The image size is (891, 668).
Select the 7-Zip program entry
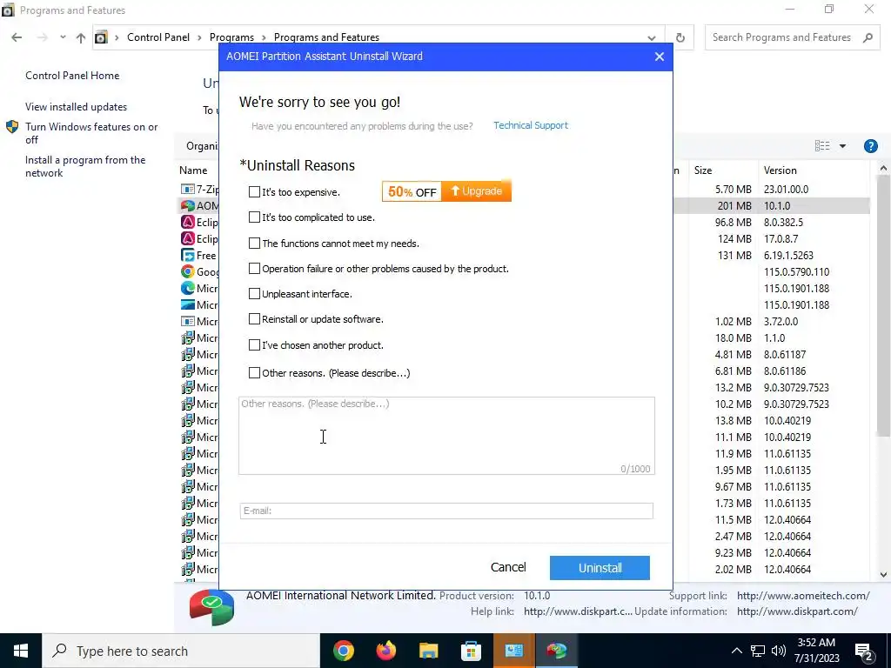click(200, 189)
